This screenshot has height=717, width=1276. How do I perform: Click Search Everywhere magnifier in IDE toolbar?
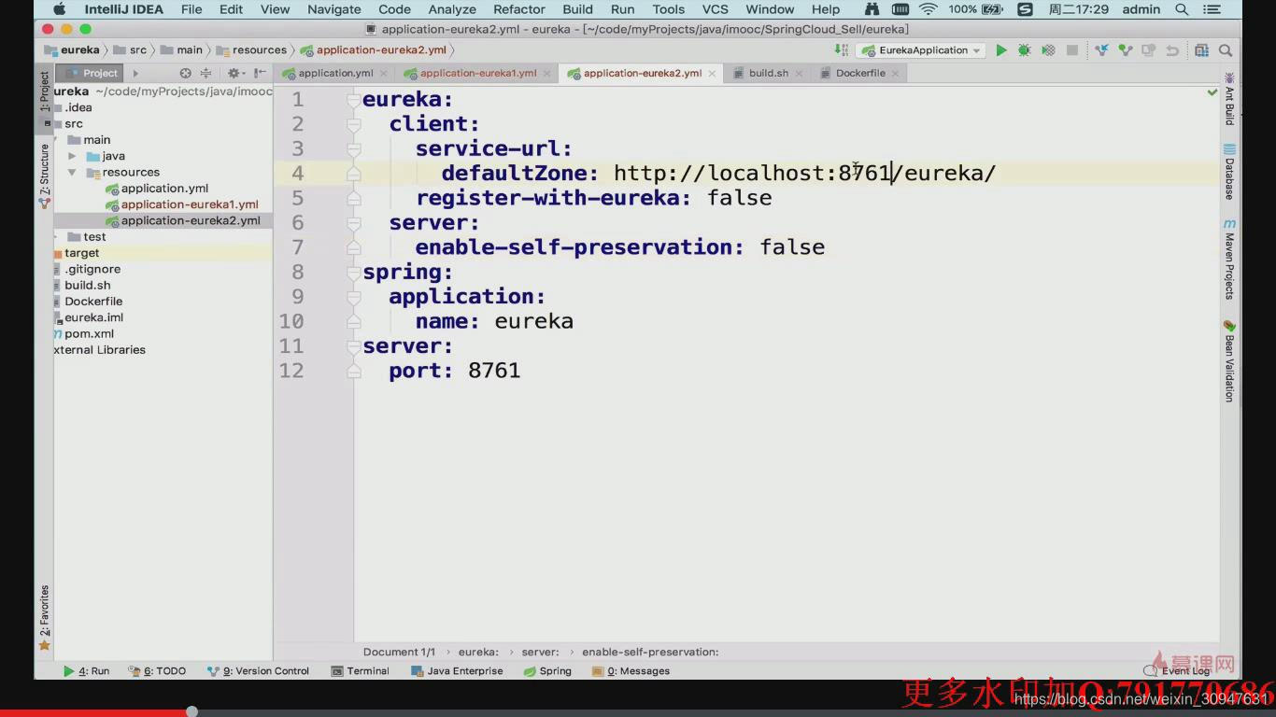point(1226,50)
